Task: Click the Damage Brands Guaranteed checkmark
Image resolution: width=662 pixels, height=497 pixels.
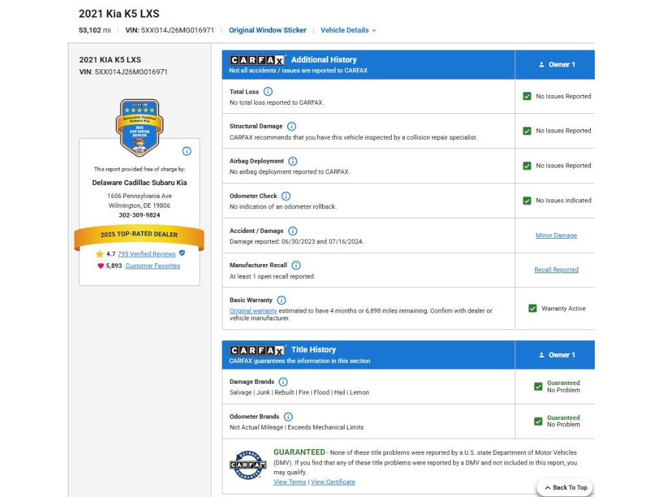Action: [539, 386]
